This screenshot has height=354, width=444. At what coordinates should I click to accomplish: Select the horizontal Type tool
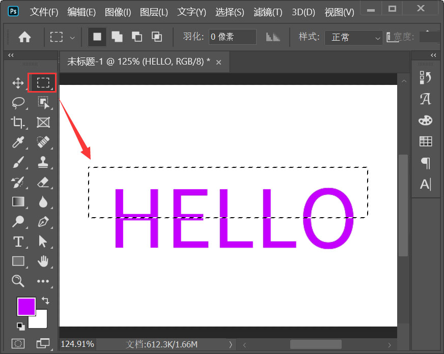pyautogui.click(x=18, y=242)
